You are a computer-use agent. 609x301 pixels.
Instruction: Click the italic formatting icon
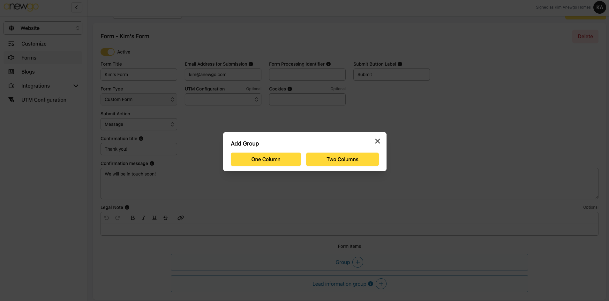144,218
